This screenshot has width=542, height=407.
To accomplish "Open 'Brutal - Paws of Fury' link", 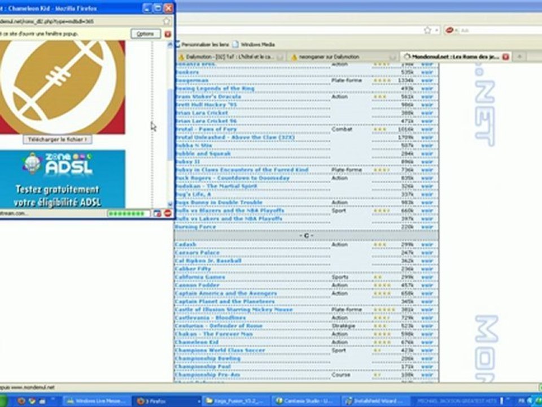I will pyautogui.click(x=207, y=129).
